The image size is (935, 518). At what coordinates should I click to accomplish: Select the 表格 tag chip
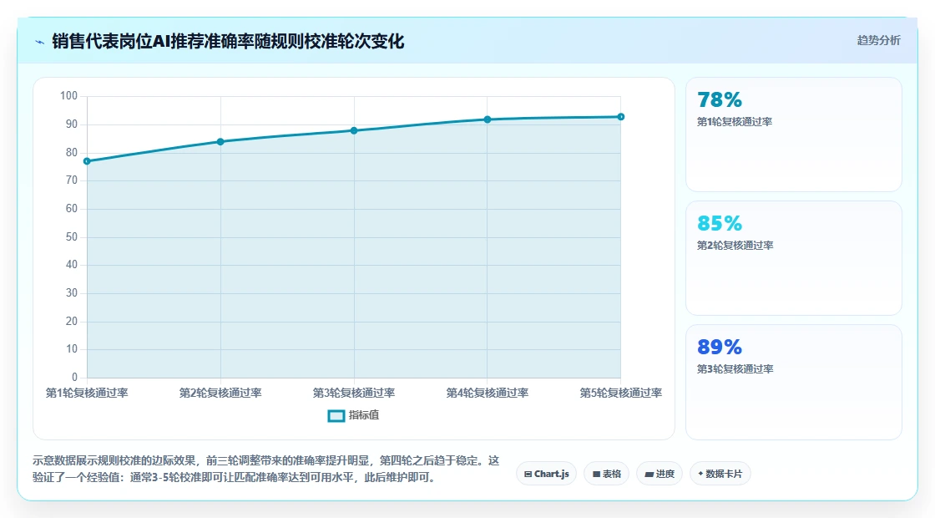pos(606,474)
